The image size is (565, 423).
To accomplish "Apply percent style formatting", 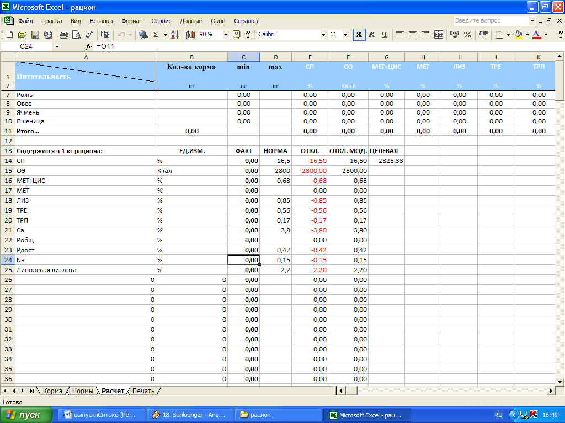I will click(467, 34).
